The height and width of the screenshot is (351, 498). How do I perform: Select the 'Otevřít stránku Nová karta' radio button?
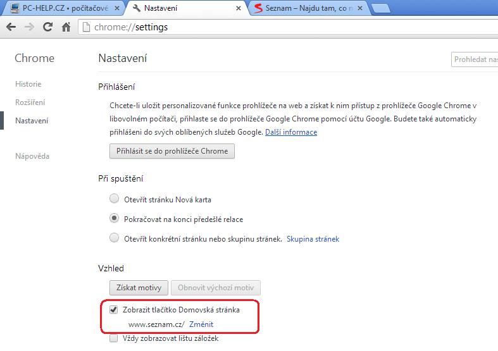click(x=114, y=199)
